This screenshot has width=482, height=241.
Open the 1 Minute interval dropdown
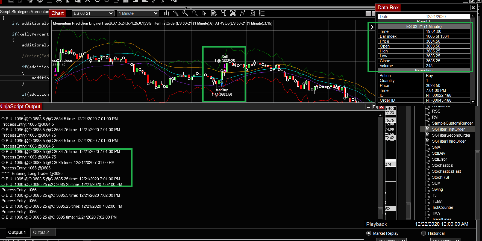(138, 13)
